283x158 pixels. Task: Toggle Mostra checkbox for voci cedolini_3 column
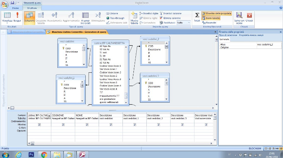coord(182,124)
